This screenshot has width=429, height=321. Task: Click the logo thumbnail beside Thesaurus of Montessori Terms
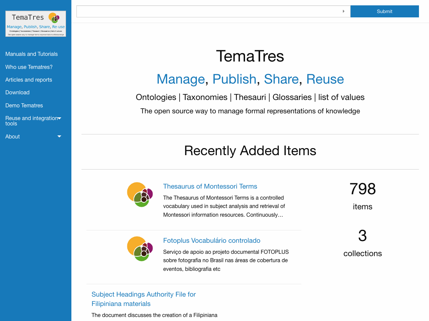pyautogui.click(x=140, y=195)
